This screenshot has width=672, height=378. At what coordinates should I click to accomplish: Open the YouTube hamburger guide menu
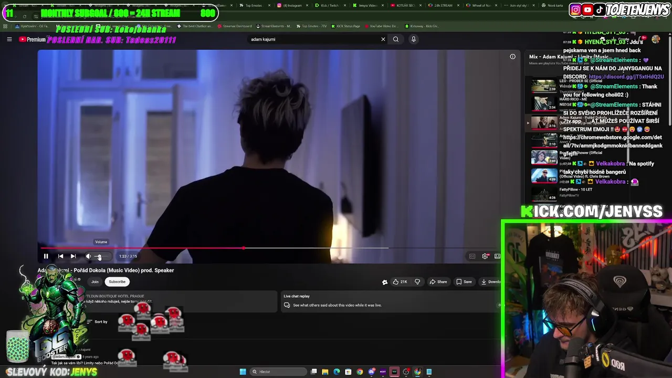pos(9,39)
